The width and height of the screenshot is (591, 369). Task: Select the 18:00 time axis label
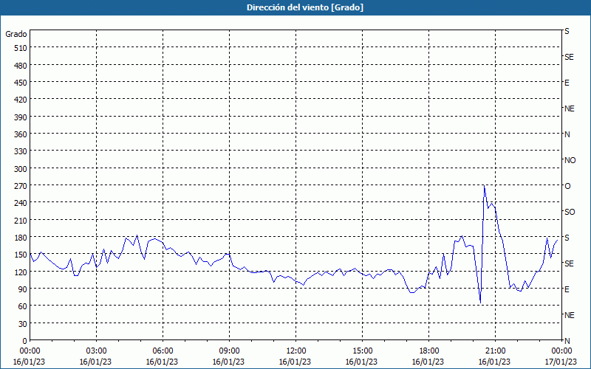coord(429,351)
